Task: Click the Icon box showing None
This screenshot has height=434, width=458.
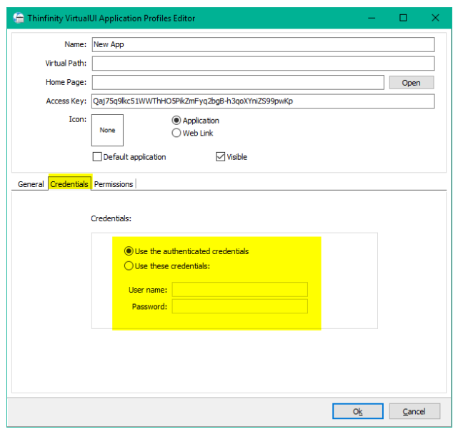Action: 107,130
